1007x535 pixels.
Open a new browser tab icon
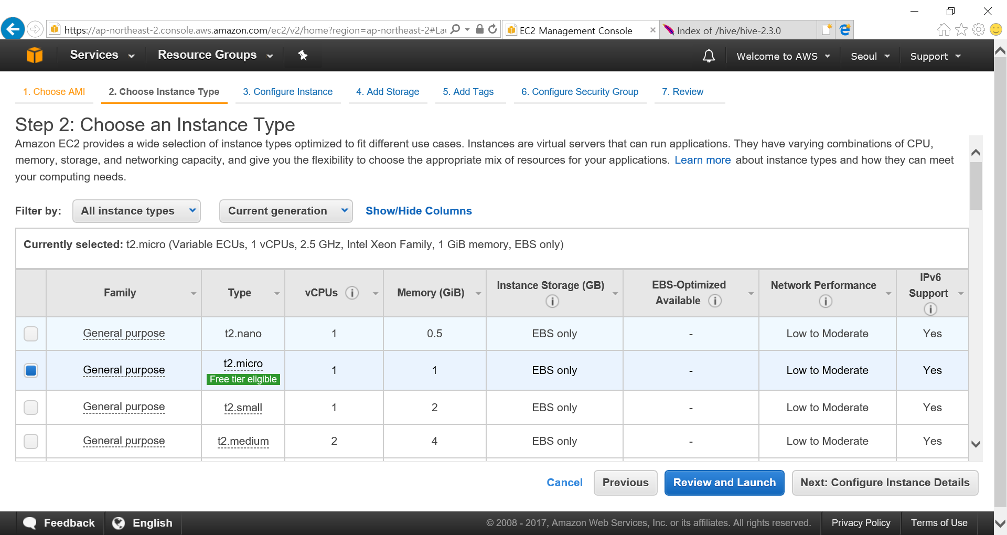(x=827, y=30)
